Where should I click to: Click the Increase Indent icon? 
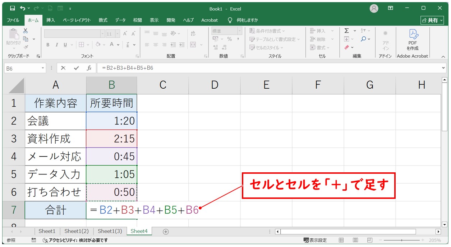pyautogui.click(x=182, y=45)
